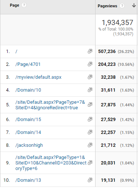Open /jacksonhigh external link icon
The image size is (138, 188).
coord(90,145)
